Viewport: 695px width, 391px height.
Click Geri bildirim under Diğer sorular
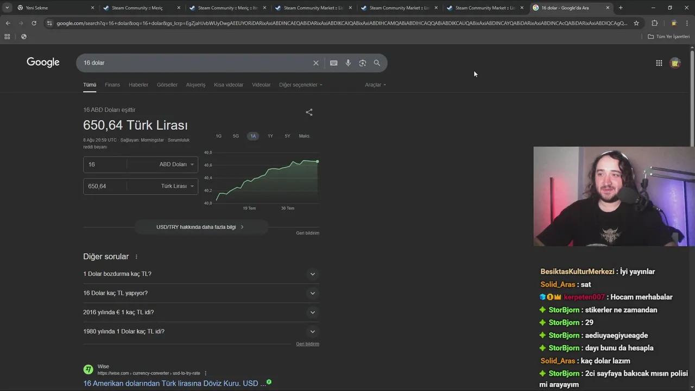tap(307, 344)
